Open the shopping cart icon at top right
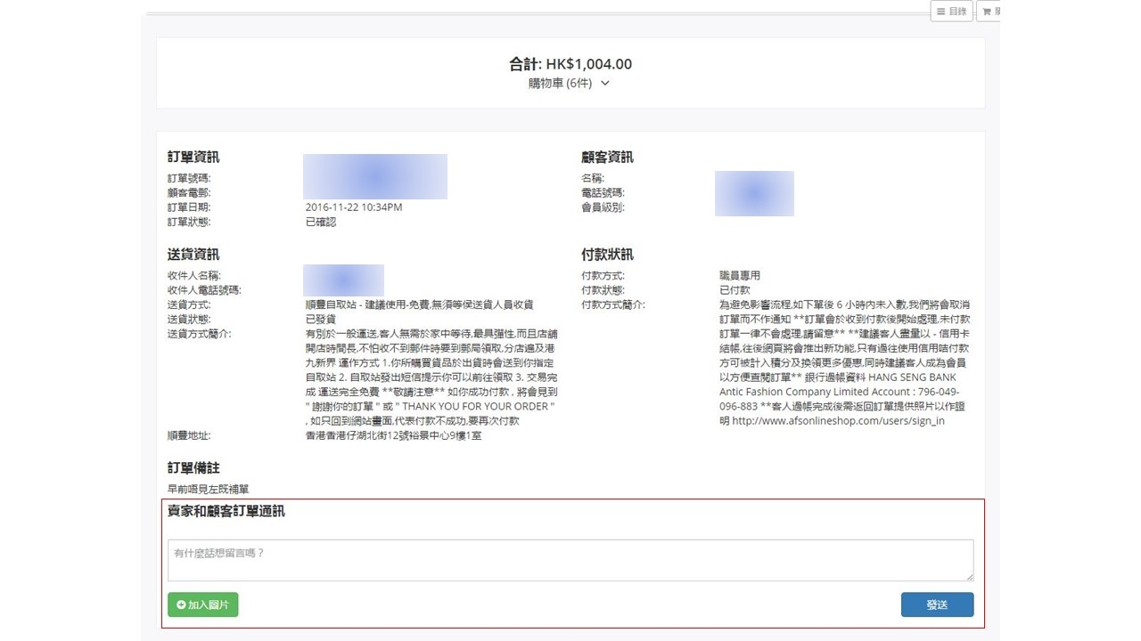This screenshot has width=1141, height=641. pyautogui.click(x=987, y=12)
